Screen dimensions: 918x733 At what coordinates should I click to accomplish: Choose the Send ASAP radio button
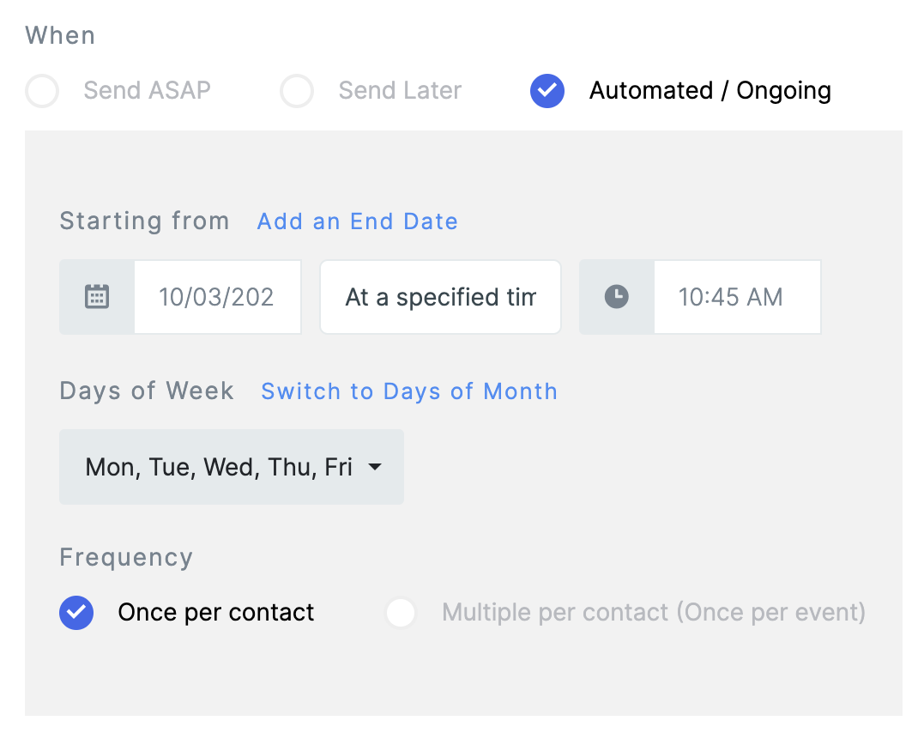click(42, 91)
